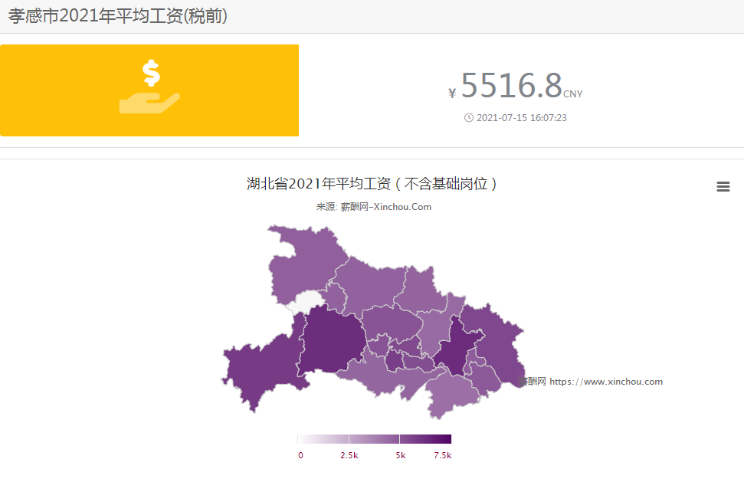Open the 薪酬网-Xinchou.Com source link
This screenshot has width=744, height=482.
pos(385,207)
